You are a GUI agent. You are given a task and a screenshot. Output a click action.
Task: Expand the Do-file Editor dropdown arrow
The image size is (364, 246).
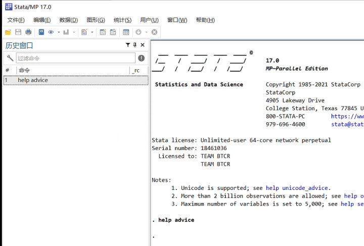click(92, 32)
